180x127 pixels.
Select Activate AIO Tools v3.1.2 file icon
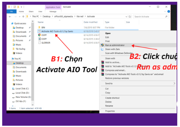pos(39,31)
